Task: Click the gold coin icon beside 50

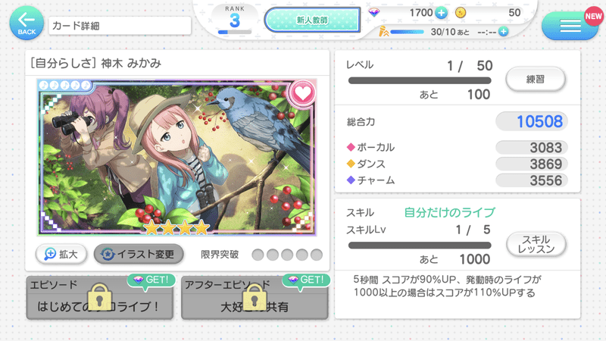Action: (461, 13)
